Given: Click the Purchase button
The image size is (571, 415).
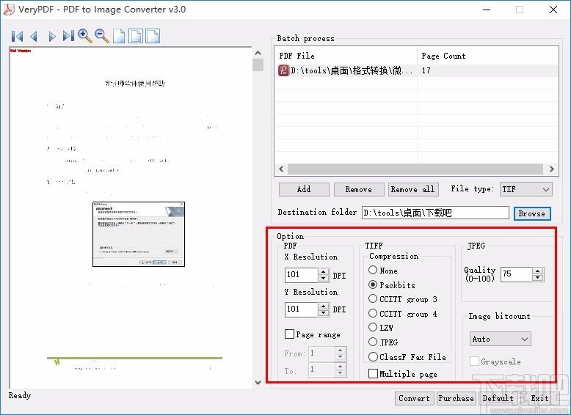Looking at the screenshot, I should [456, 398].
